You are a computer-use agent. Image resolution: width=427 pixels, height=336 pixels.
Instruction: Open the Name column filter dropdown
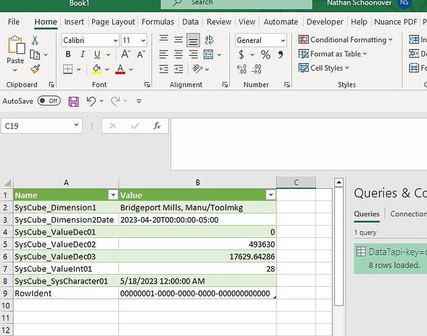[x=113, y=195]
